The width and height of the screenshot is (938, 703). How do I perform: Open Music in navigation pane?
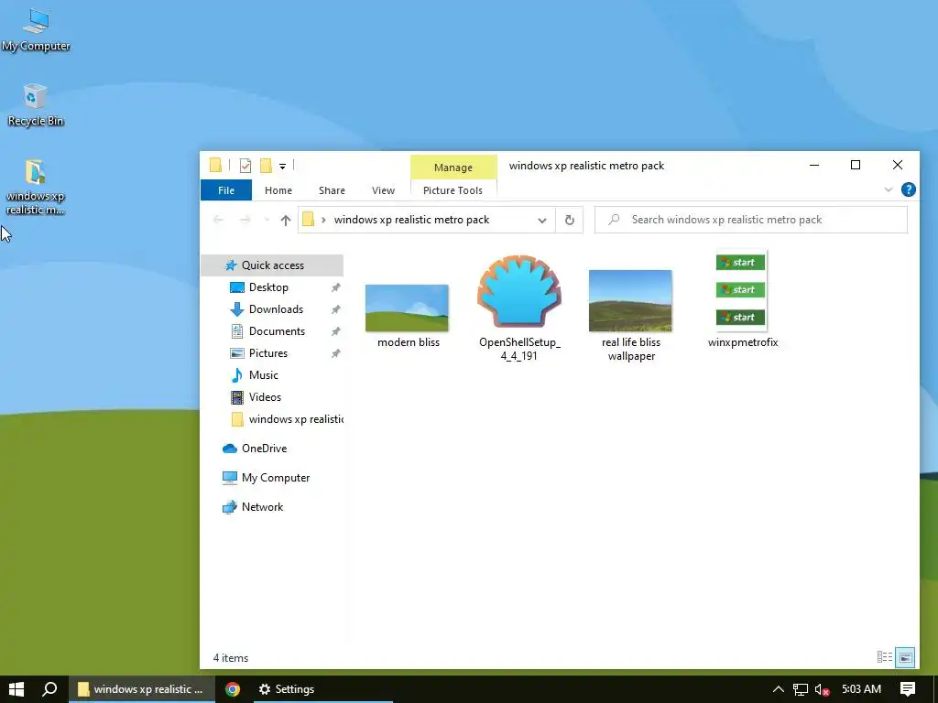point(263,375)
